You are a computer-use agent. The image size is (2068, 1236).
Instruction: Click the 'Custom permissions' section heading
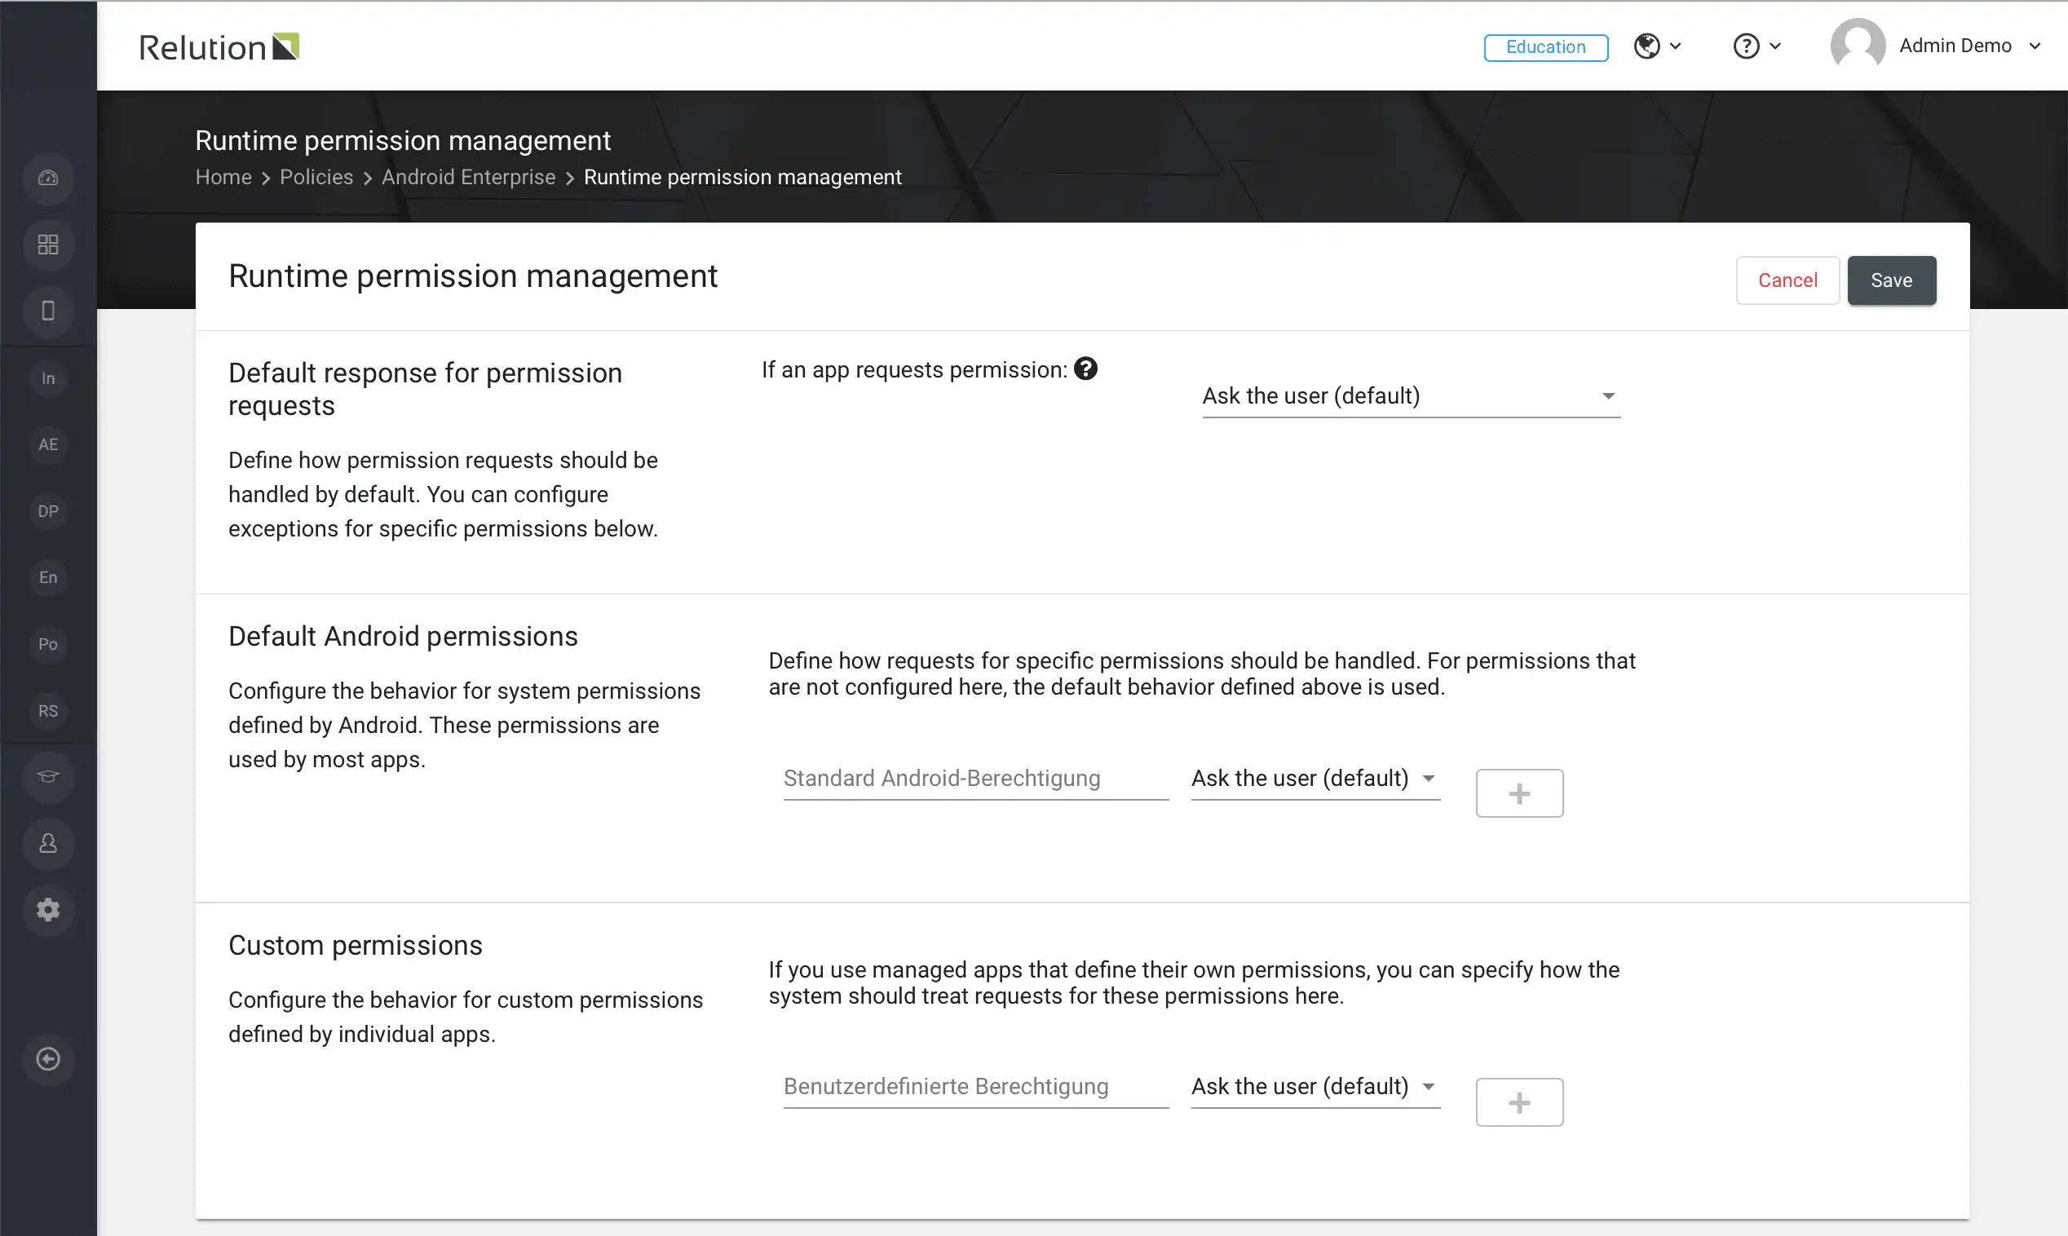[356, 945]
